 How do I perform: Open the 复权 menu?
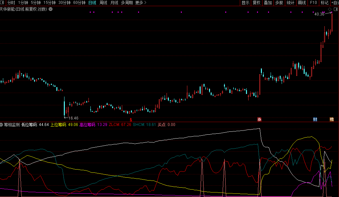[x=257, y=3]
